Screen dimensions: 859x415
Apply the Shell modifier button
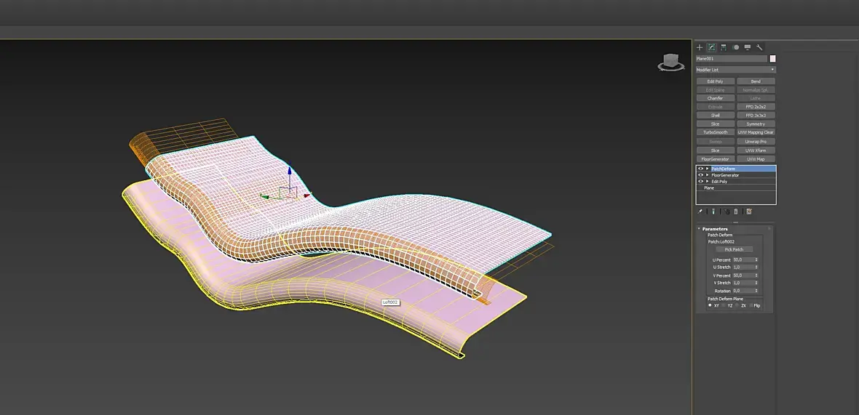[x=716, y=116]
